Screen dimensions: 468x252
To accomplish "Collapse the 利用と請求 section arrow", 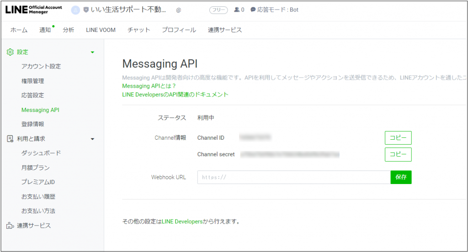I will point(92,139).
